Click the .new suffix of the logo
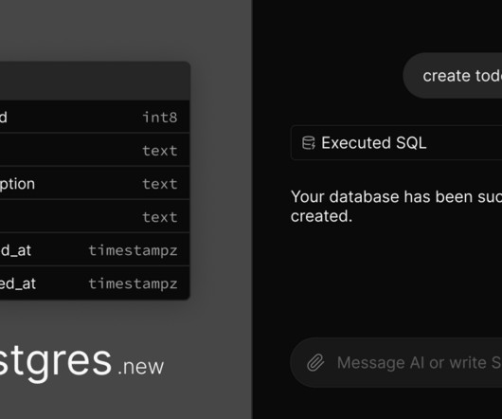Image resolution: width=502 pixels, height=419 pixels. (141, 367)
